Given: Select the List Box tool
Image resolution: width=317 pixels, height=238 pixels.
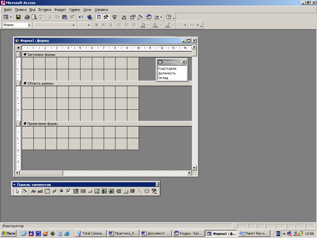Looking at the screenshot, I should point(83,191).
